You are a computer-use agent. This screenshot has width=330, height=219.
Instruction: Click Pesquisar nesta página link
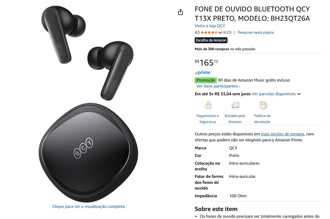(256, 32)
